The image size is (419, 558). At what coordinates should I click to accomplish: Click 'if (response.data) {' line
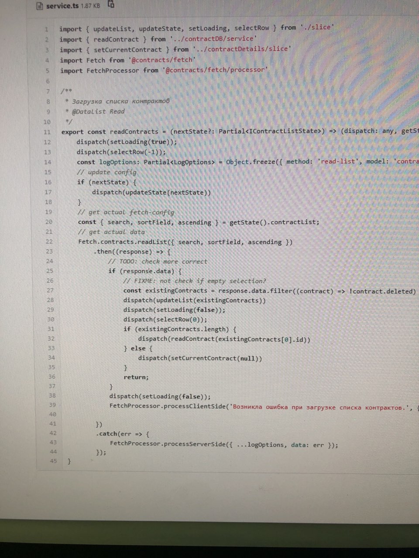[145, 271]
